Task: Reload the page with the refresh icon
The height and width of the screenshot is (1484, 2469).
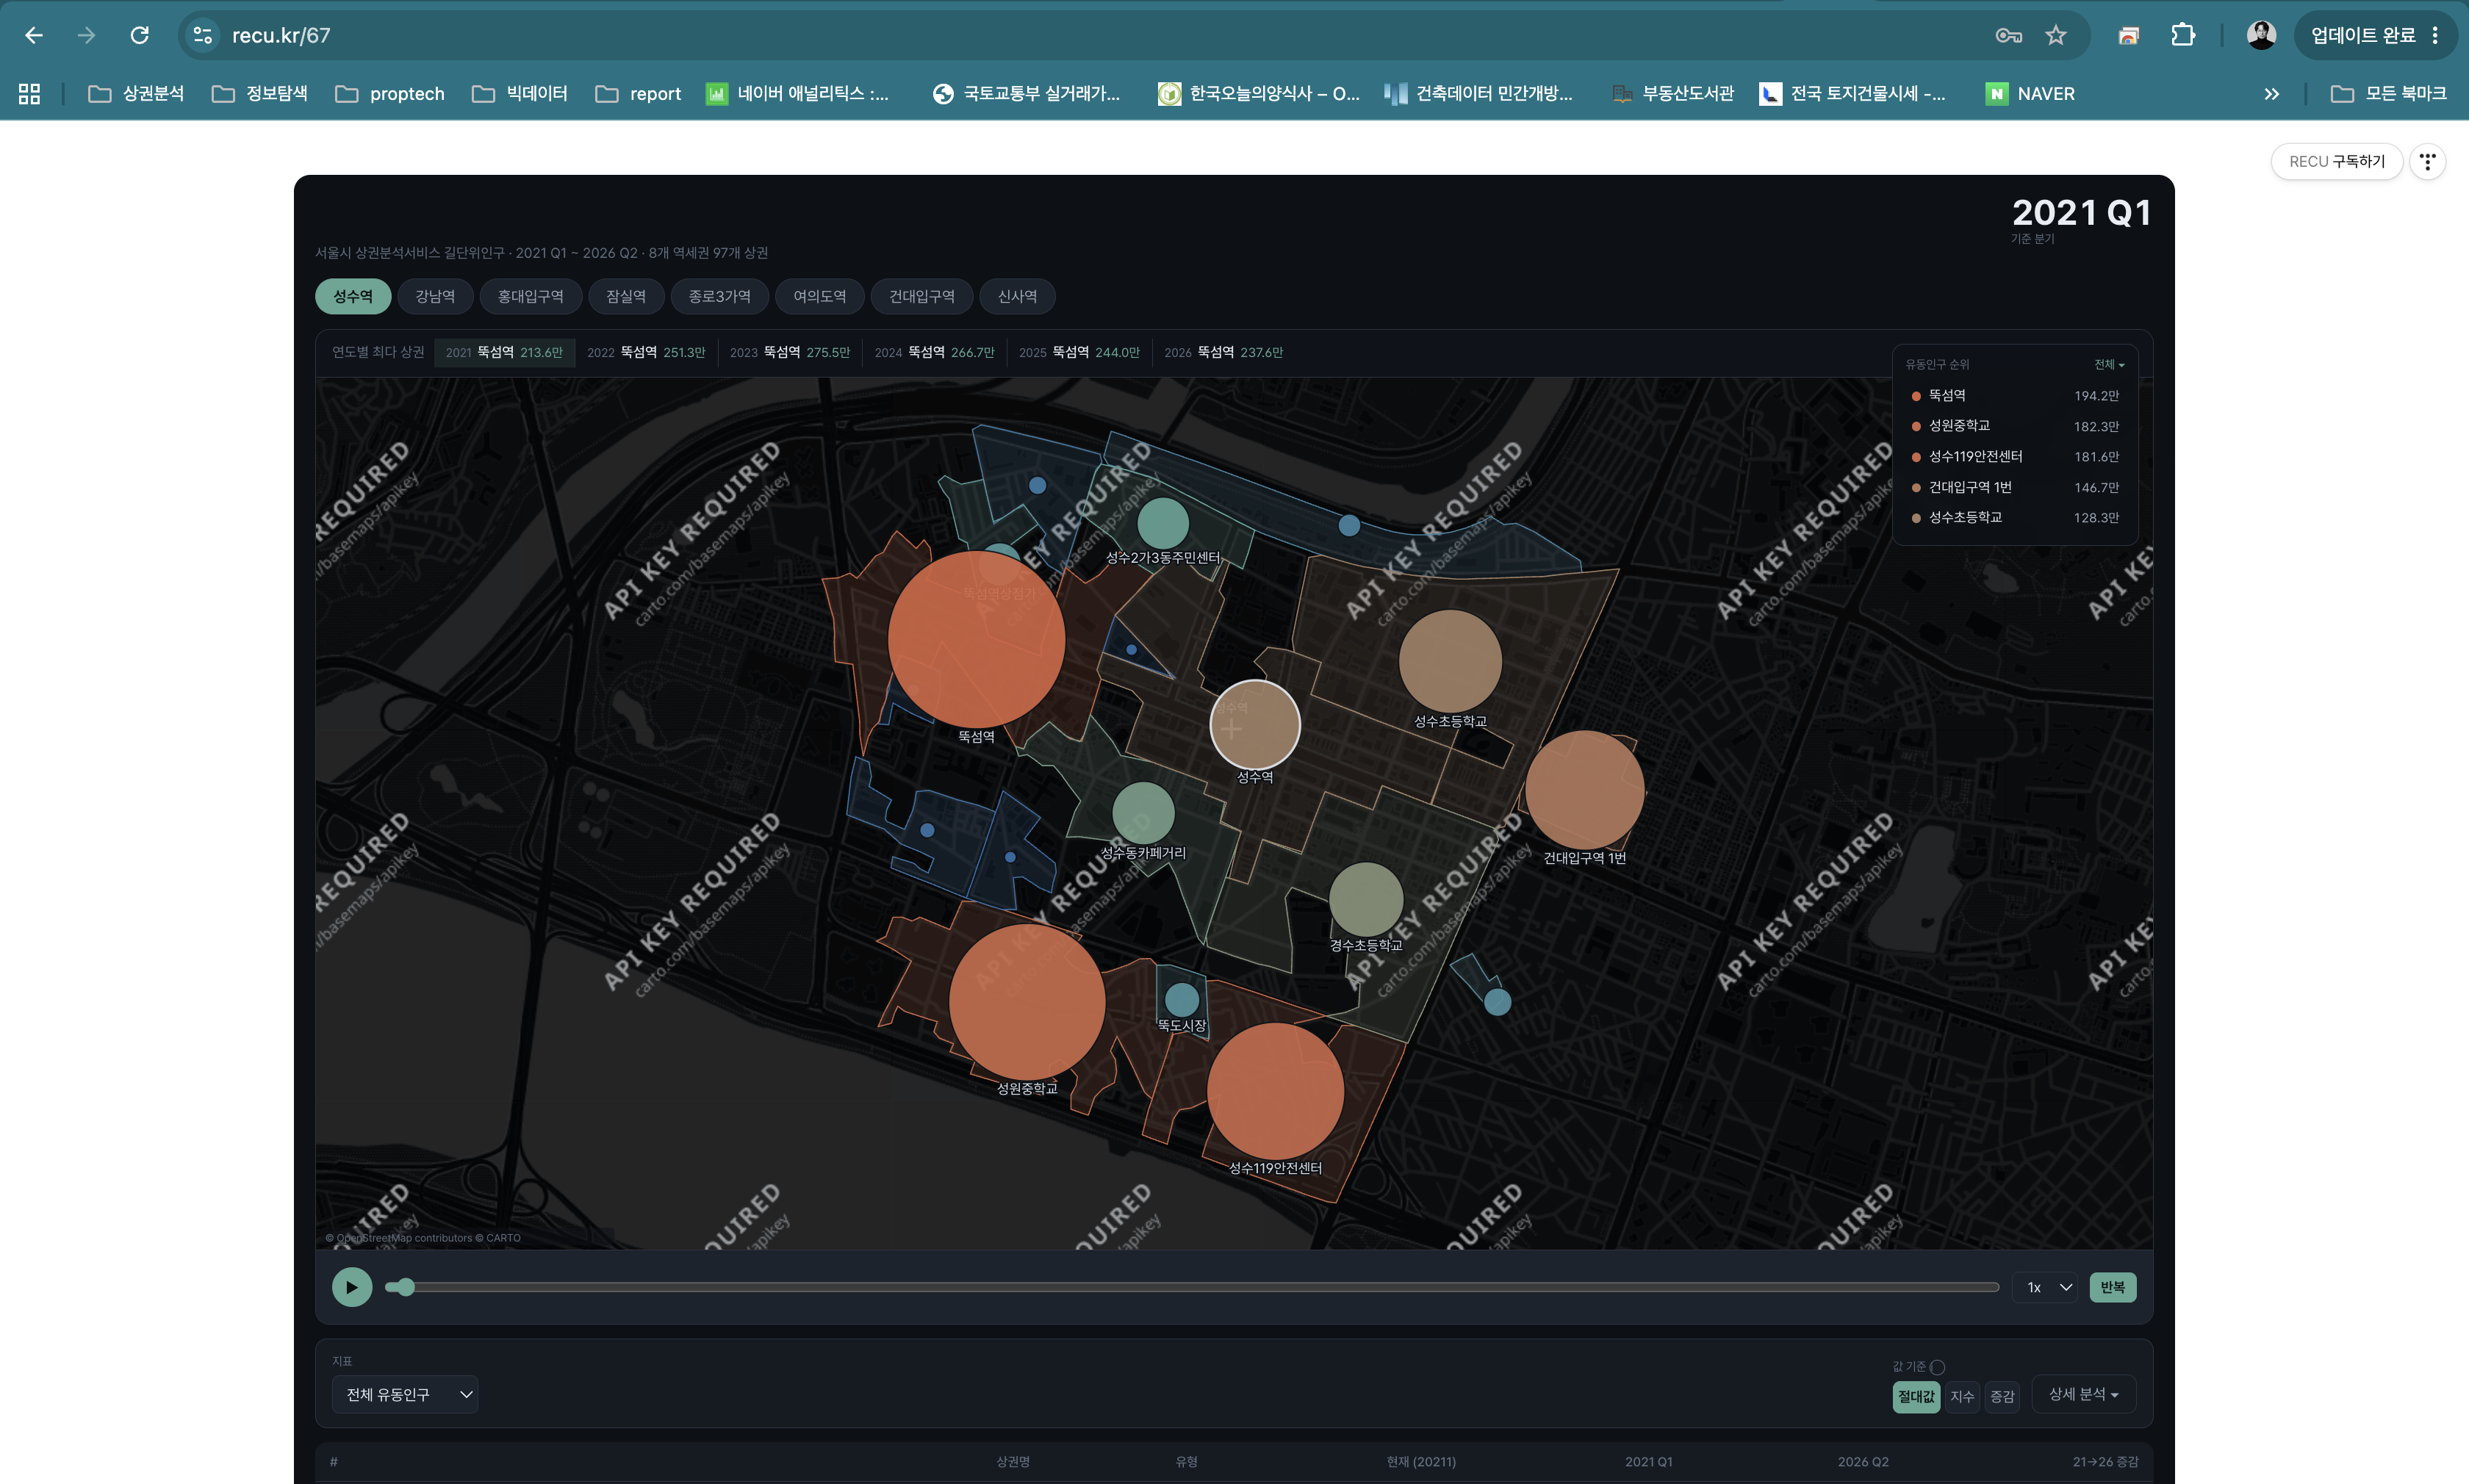Action: 140,35
